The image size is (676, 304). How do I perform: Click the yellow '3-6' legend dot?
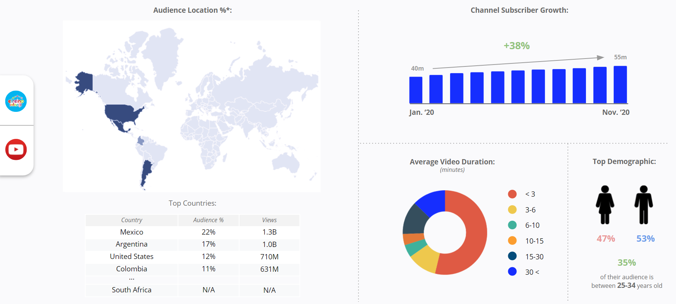512,210
